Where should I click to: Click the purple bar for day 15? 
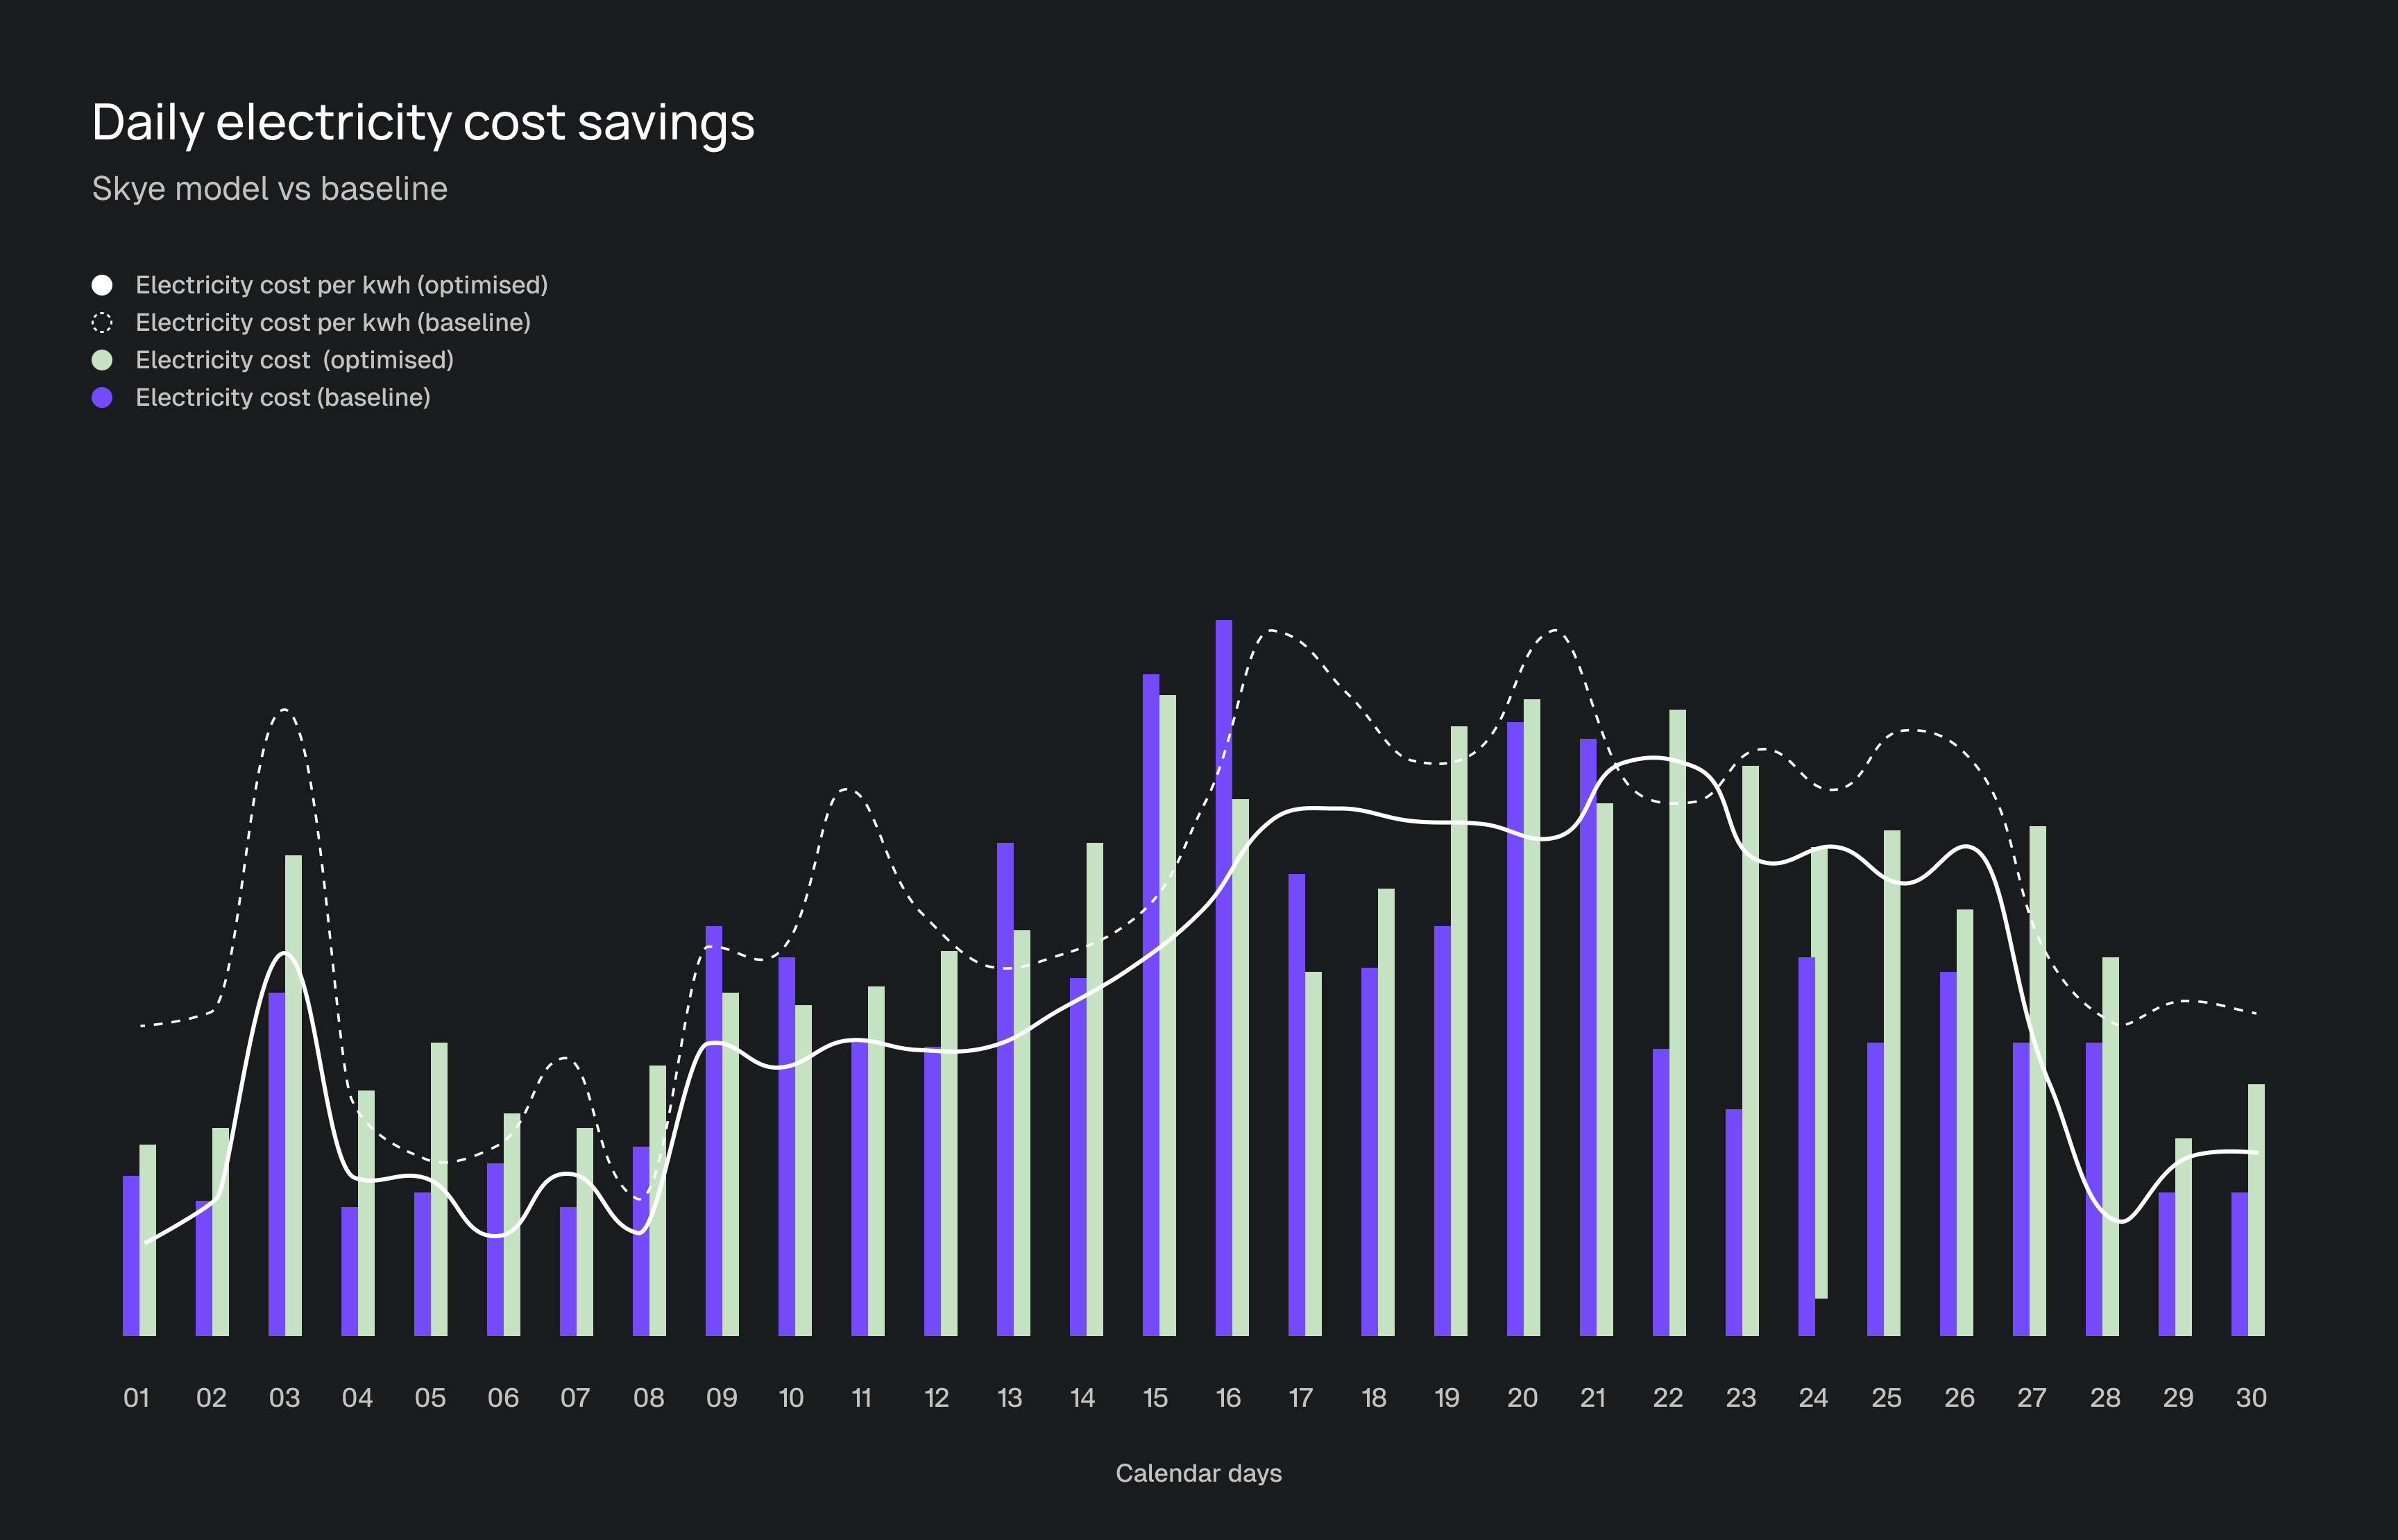click(1151, 1005)
